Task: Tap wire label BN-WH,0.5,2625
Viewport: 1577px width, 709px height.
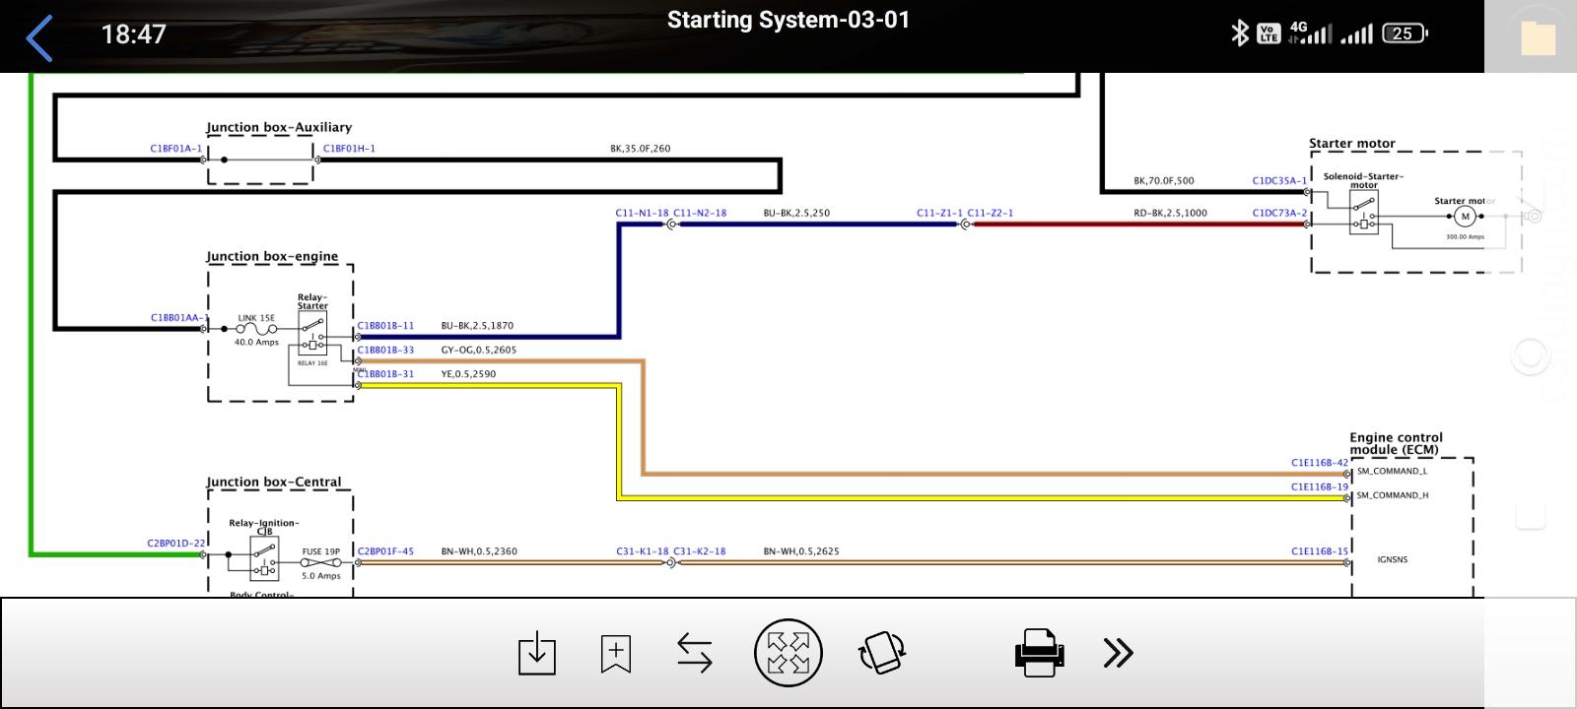Action: point(801,552)
